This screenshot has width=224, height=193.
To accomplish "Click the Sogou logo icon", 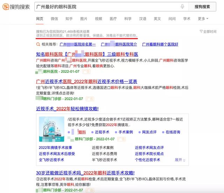I will (6, 7).
